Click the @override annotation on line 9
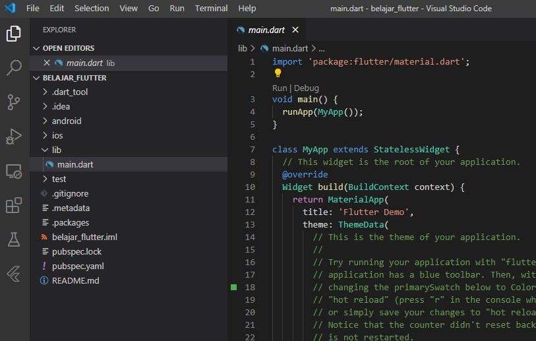The height and width of the screenshot is (341, 536). pyautogui.click(x=305, y=174)
